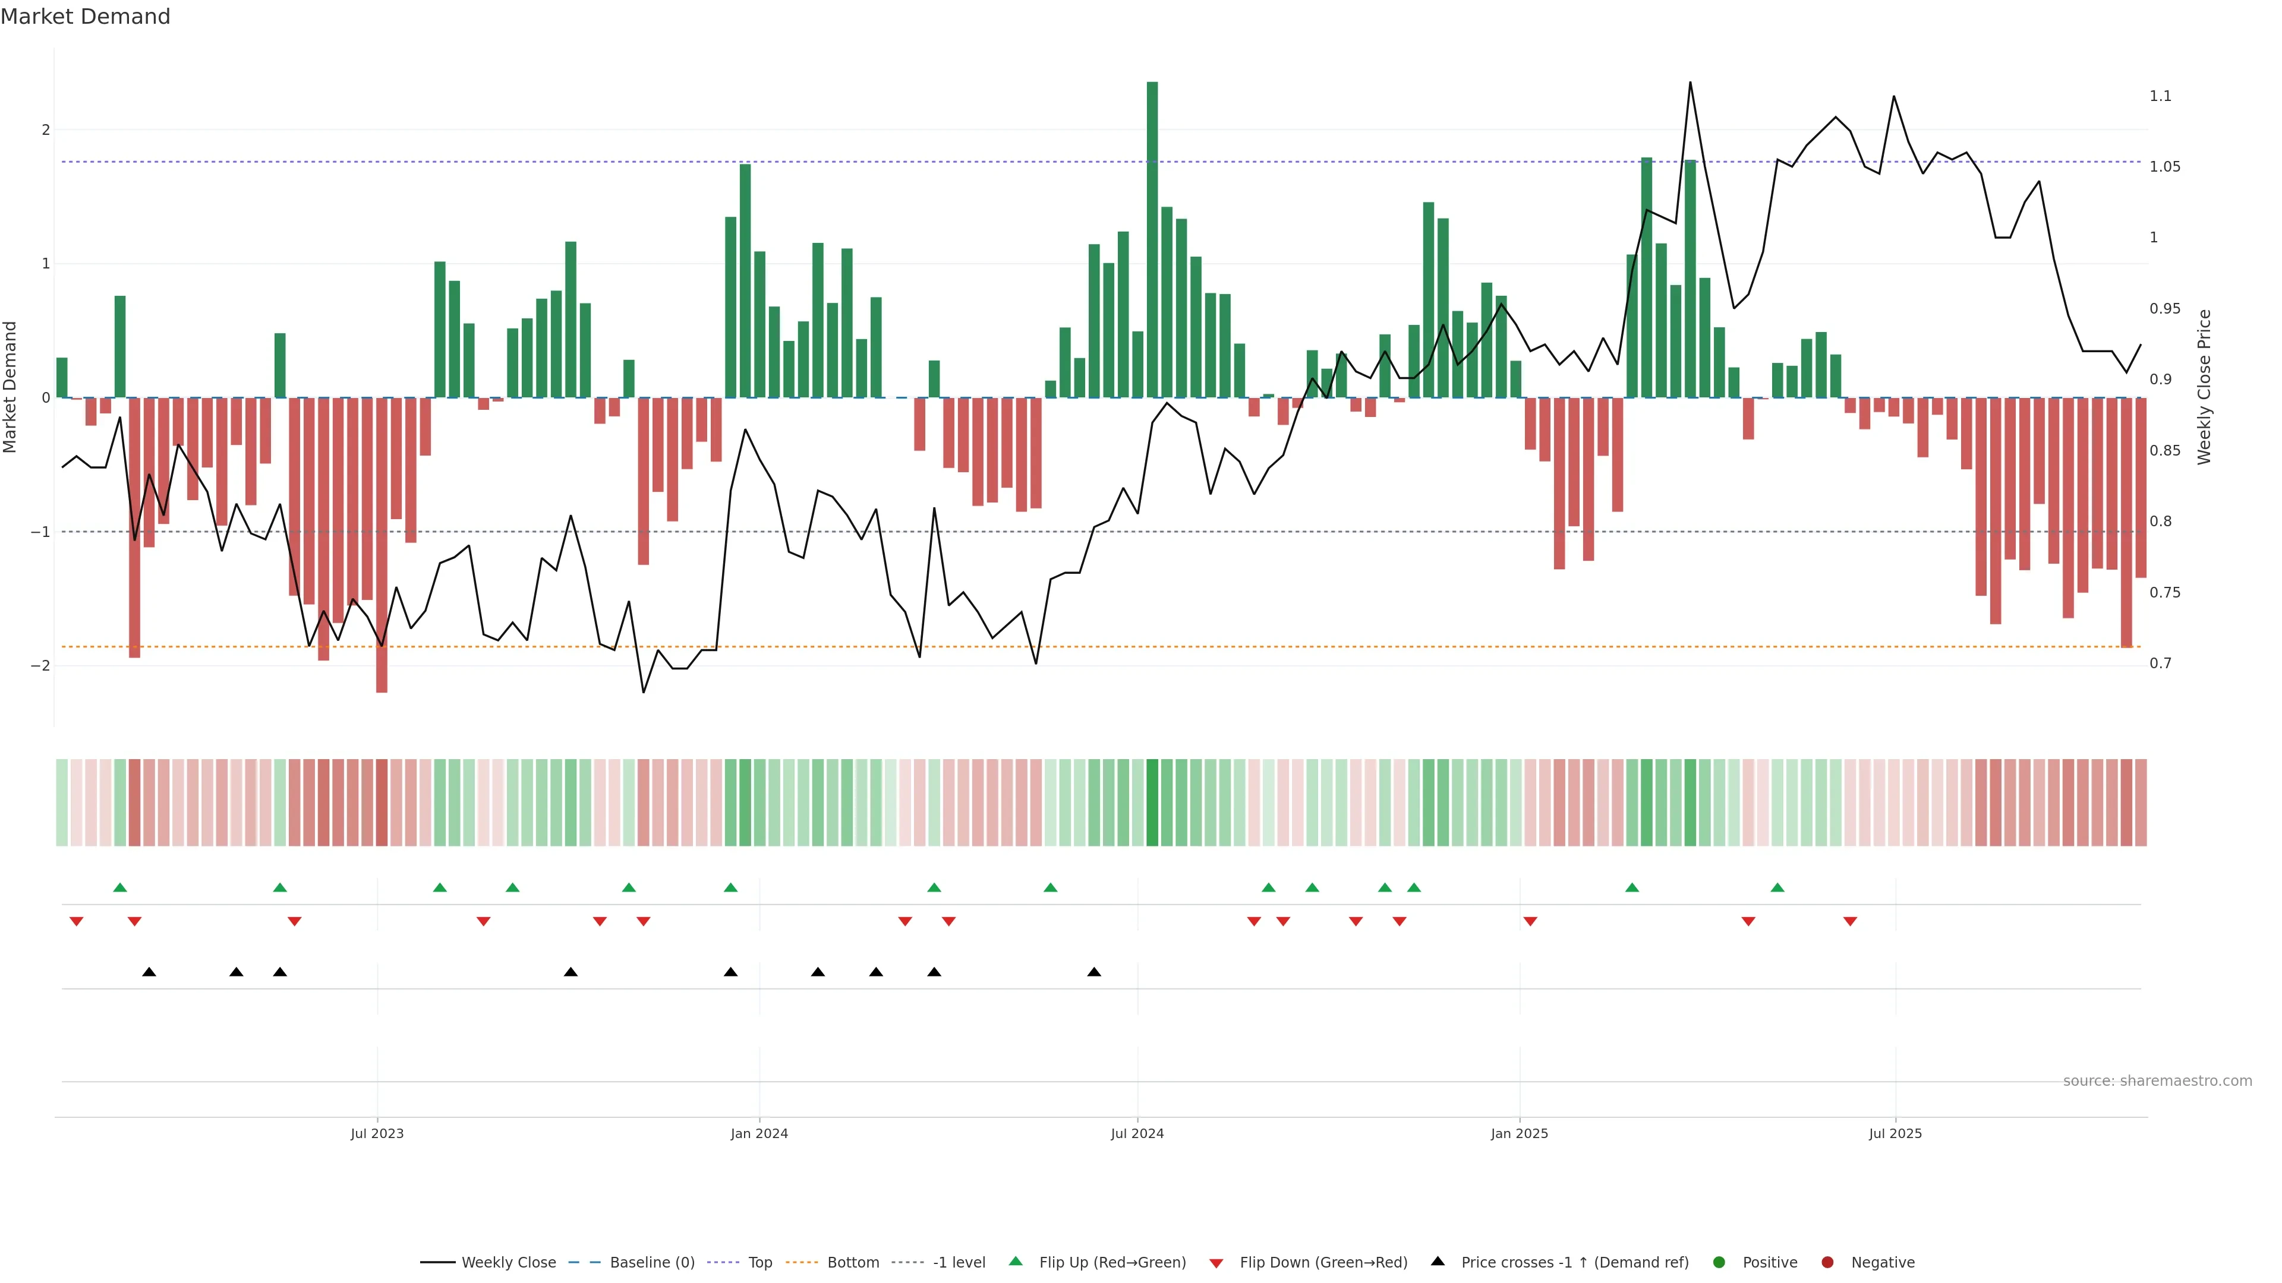The image size is (2282, 1283).
Task: Click the rightmost green Flip Up triangle marker
Action: pos(1777,888)
